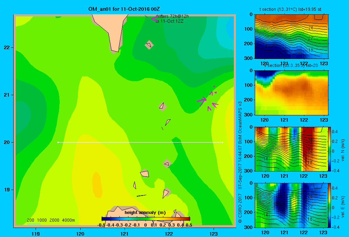This screenshot has width=349, height=237.
Task: Click the map title OM_an01 for 11-Oct-2016 00Z
Action: tap(124, 9)
